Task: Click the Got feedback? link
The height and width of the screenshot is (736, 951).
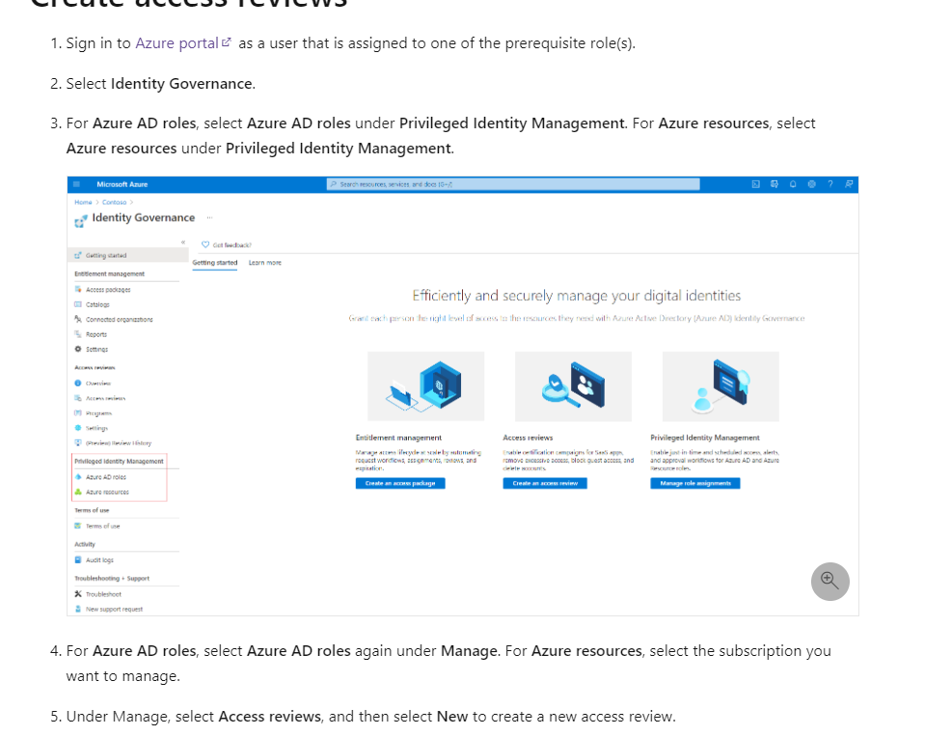Action: pos(231,245)
